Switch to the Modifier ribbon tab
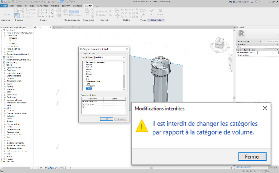 (88, 6)
